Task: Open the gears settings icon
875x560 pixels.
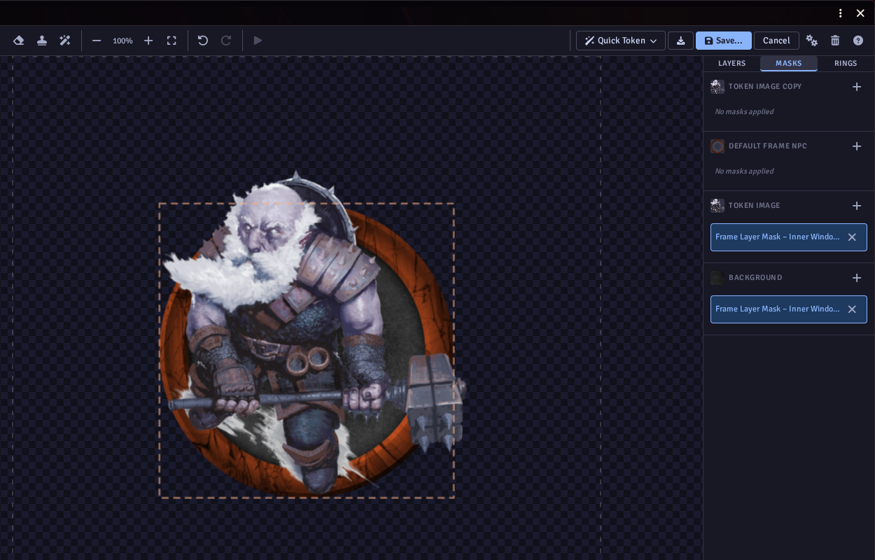Action: pyautogui.click(x=812, y=41)
